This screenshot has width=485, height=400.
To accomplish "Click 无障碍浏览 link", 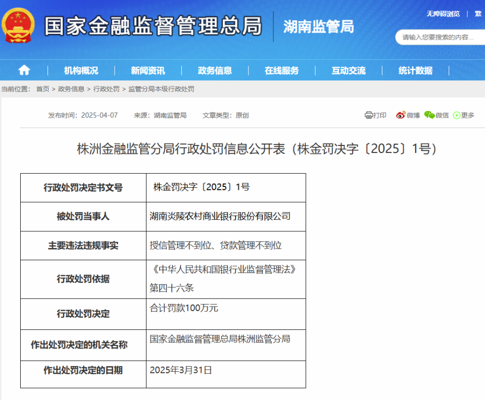I will tap(443, 14).
